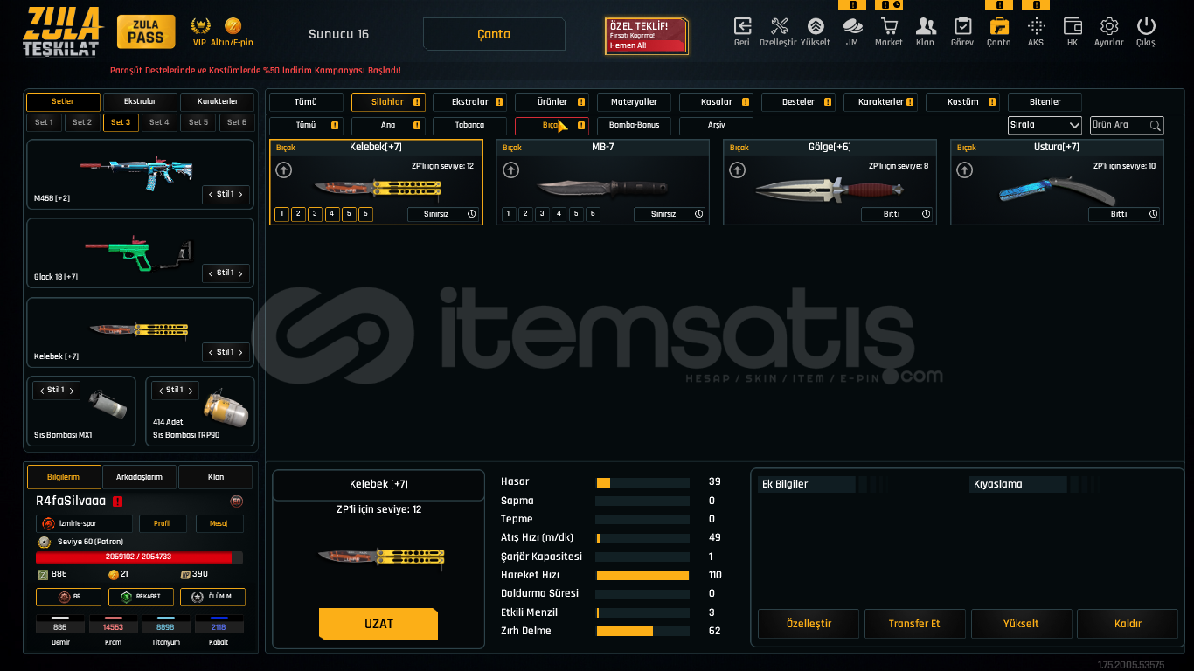Next style arrow for Kelebek [+7] set item
The image size is (1194, 671).
(241, 352)
